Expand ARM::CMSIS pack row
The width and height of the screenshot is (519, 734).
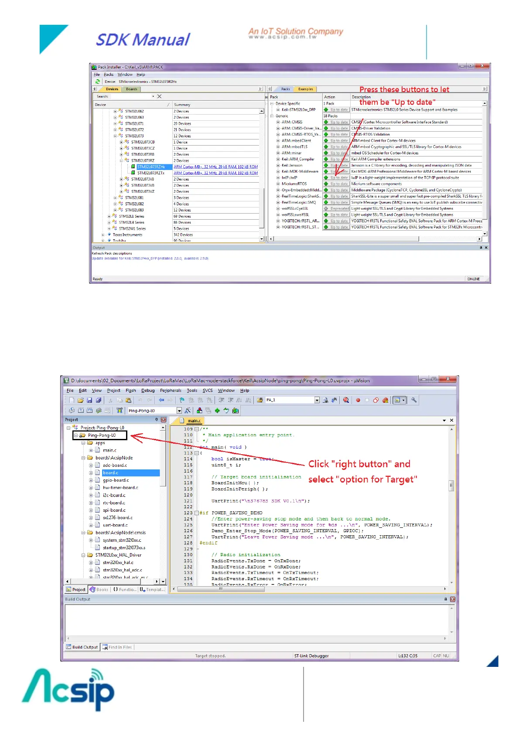pos(278,122)
